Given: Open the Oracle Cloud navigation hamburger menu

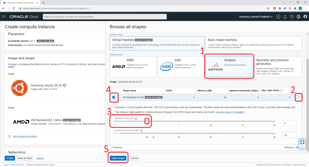Looking at the screenshot, I should pos(4,17).
